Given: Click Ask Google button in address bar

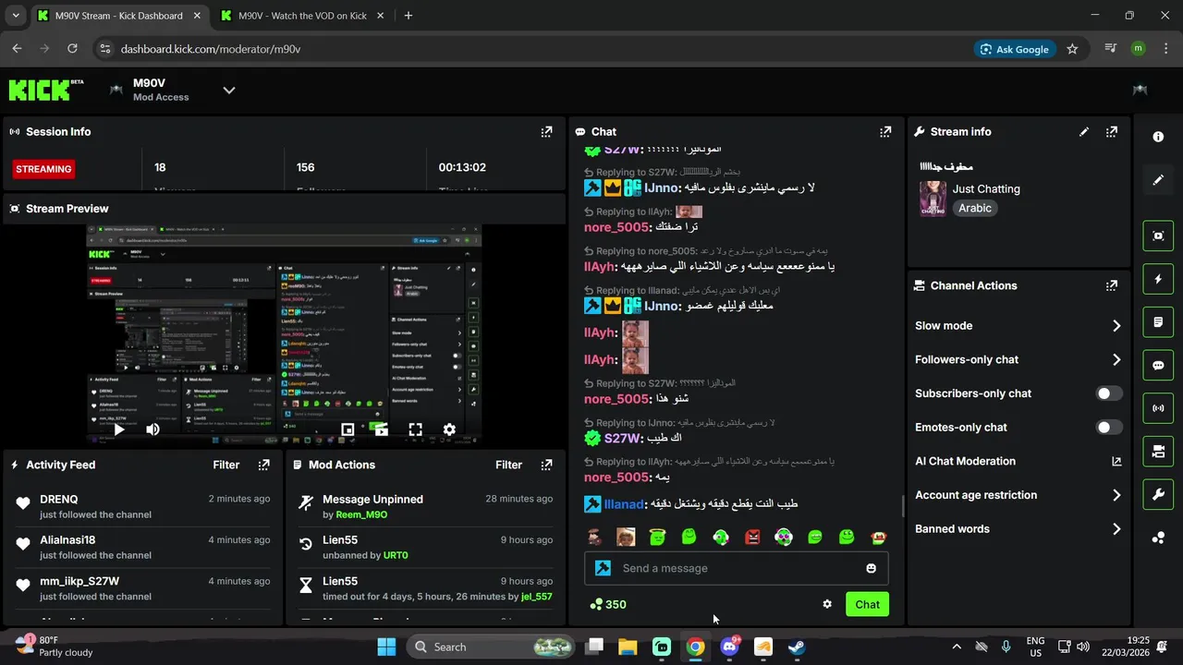Looking at the screenshot, I should 1015,49.
